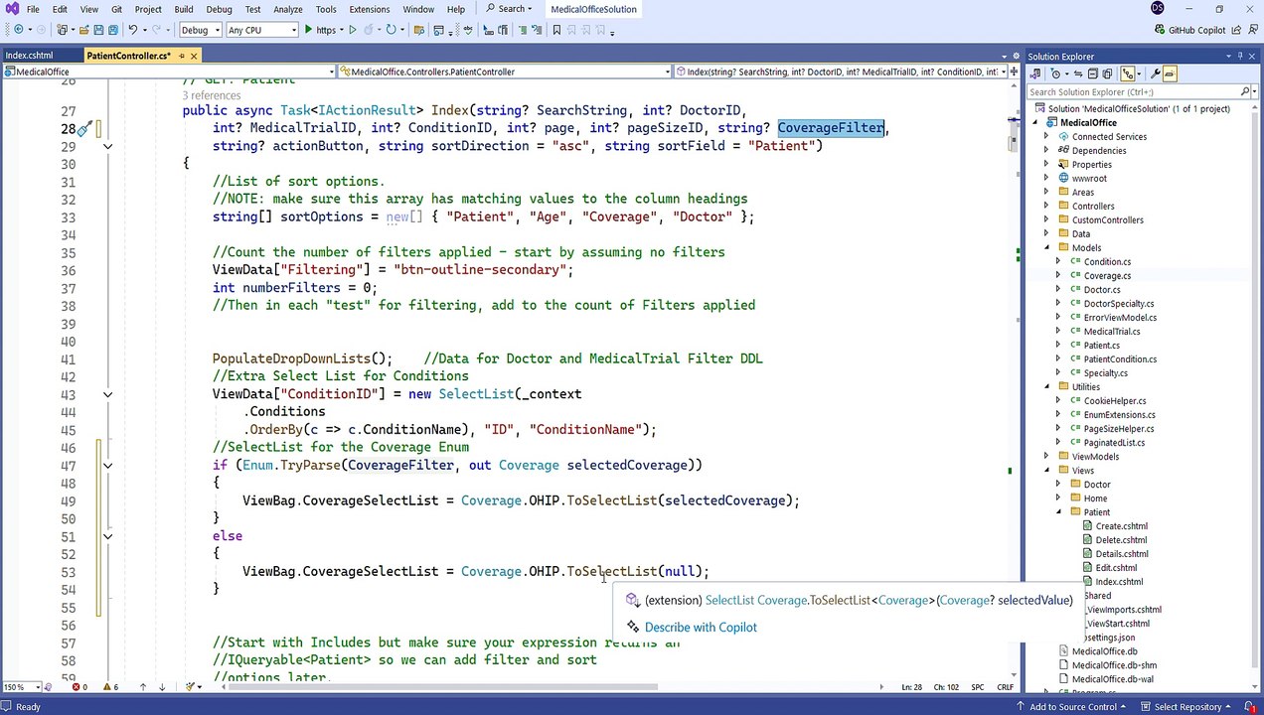Pin the PatientController.cs tab
The width and height of the screenshot is (1264, 715).
click(180, 56)
